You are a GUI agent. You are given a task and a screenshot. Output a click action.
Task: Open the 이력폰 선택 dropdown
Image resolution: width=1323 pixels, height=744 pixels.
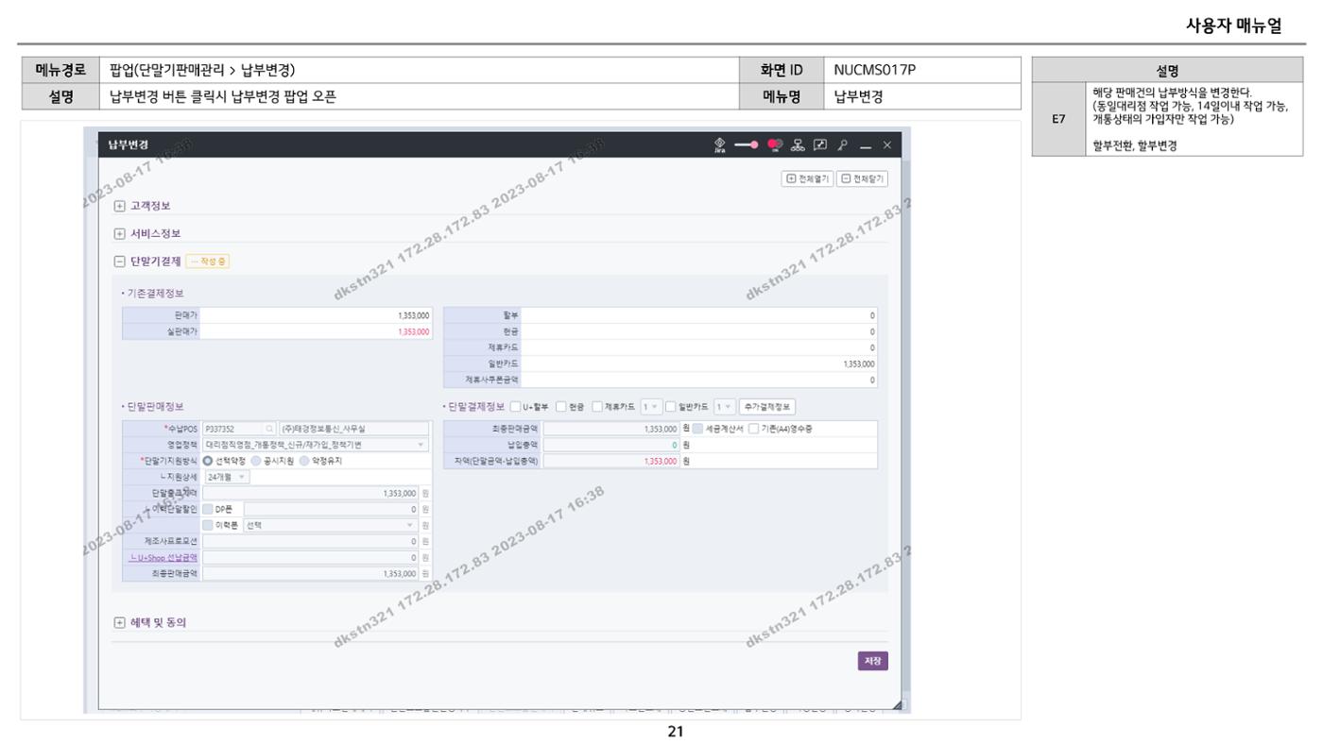pos(330,525)
